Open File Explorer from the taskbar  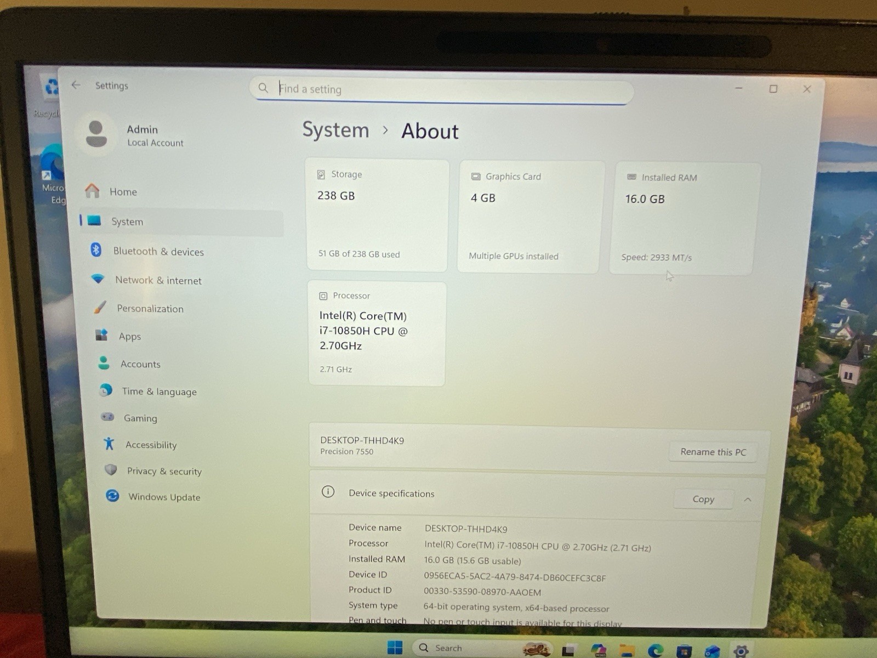(x=627, y=651)
